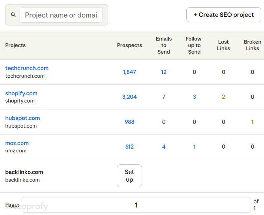Open the hubspot.com project link
The image size is (264, 215).
23,118
